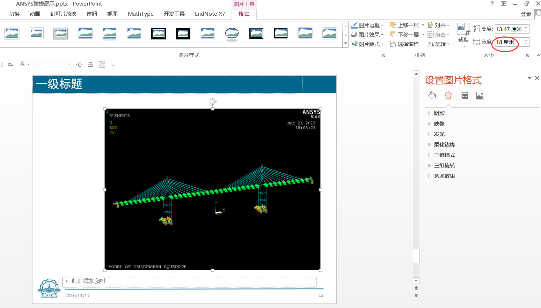Open the 图片版式 (picture layout) dropdown
The image size is (541, 308).
pyautogui.click(x=367, y=44)
